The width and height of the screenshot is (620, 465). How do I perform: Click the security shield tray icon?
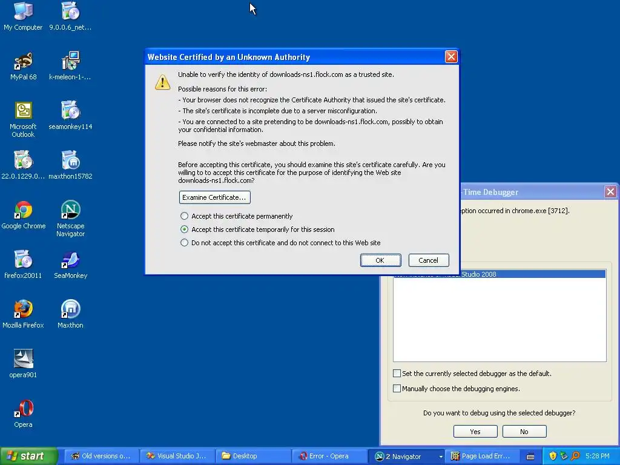(x=552, y=456)
